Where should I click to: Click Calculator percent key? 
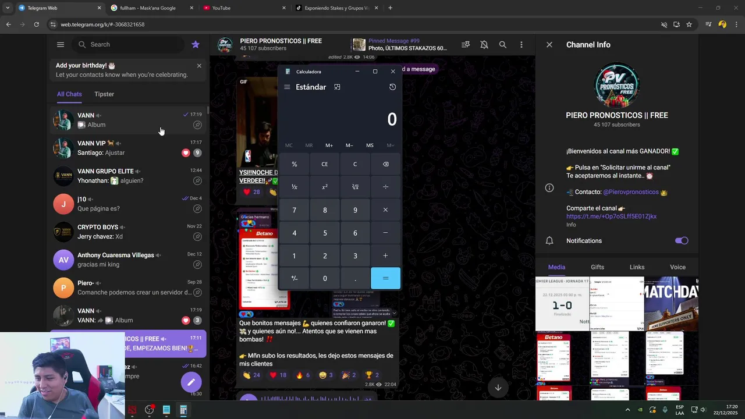[x=294, y=164]
